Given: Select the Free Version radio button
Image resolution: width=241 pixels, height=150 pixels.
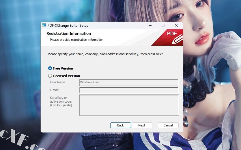Looking at the screenshot, I should tap(50, 68).
